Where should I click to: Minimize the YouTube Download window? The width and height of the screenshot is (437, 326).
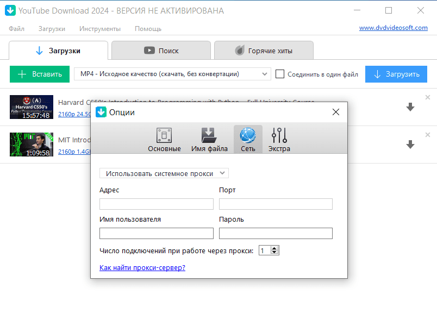[x=357, y=10]
